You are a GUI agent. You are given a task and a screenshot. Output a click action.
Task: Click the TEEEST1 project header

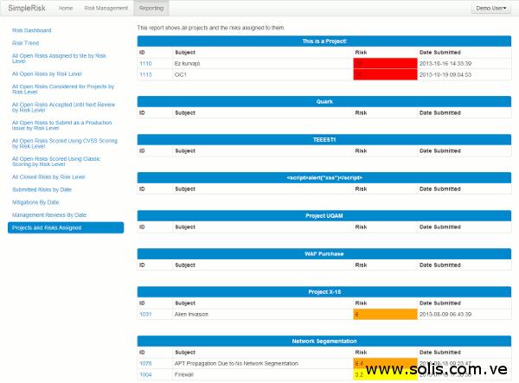[324, 139]
